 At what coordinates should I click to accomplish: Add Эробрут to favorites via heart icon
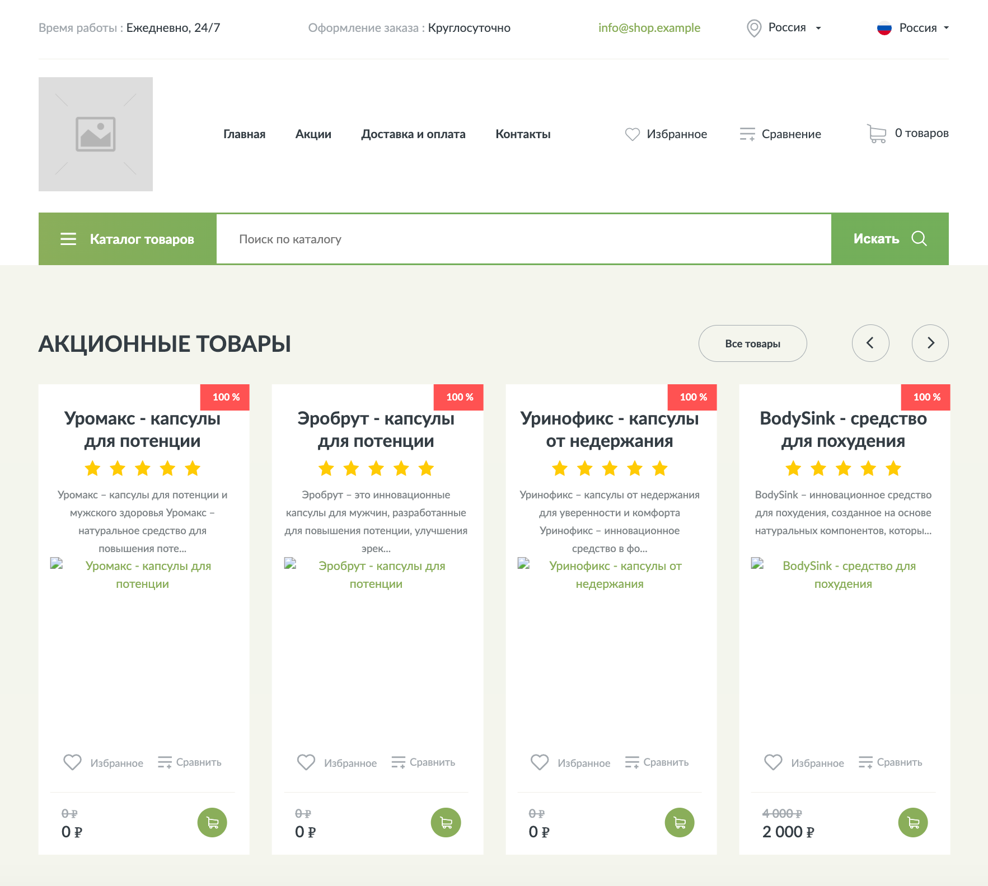[x=306, y=762]
